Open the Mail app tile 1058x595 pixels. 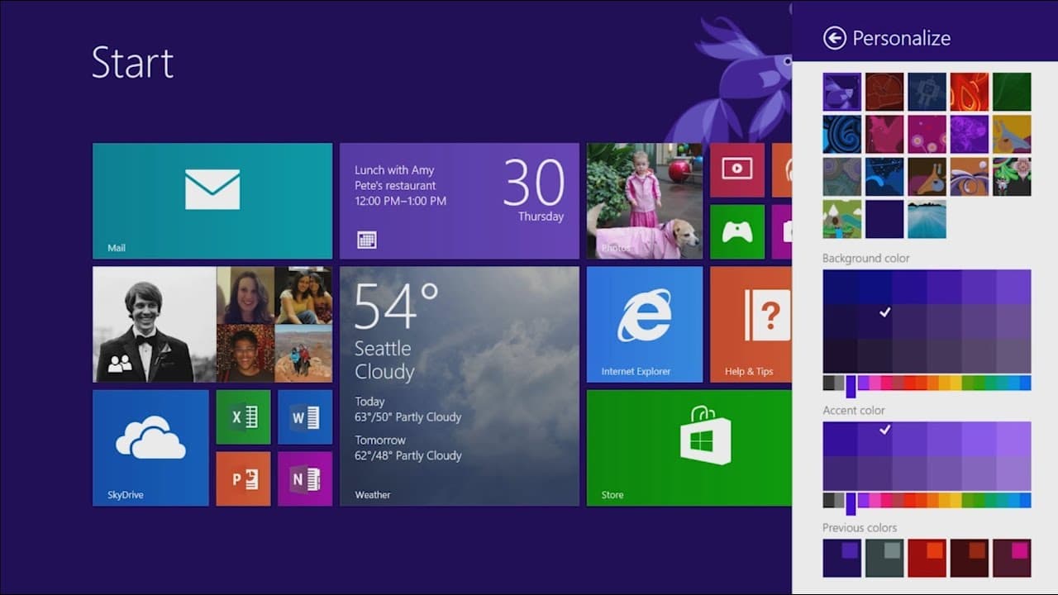pyautogui.click(x=212, y=200)
